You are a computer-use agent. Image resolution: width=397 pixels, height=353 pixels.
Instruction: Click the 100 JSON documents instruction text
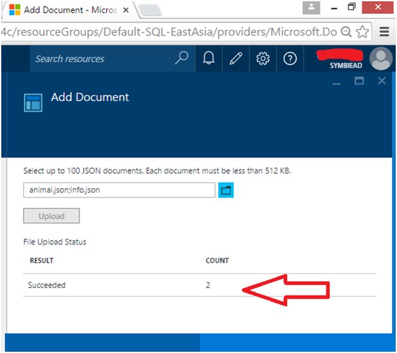(x=157, y=171)
